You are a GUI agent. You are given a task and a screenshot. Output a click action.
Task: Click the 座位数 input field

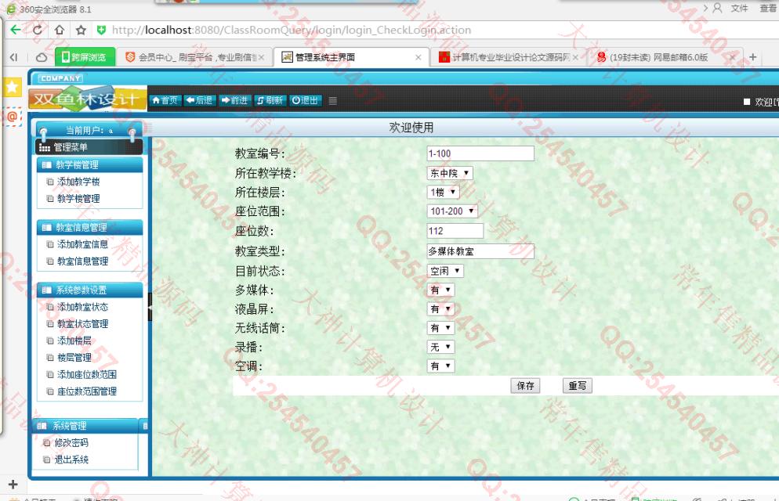[x=455, y=231]
